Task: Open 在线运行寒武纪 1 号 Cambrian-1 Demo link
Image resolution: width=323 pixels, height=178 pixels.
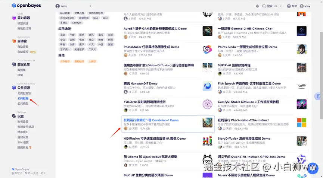Action: [151, 120]
